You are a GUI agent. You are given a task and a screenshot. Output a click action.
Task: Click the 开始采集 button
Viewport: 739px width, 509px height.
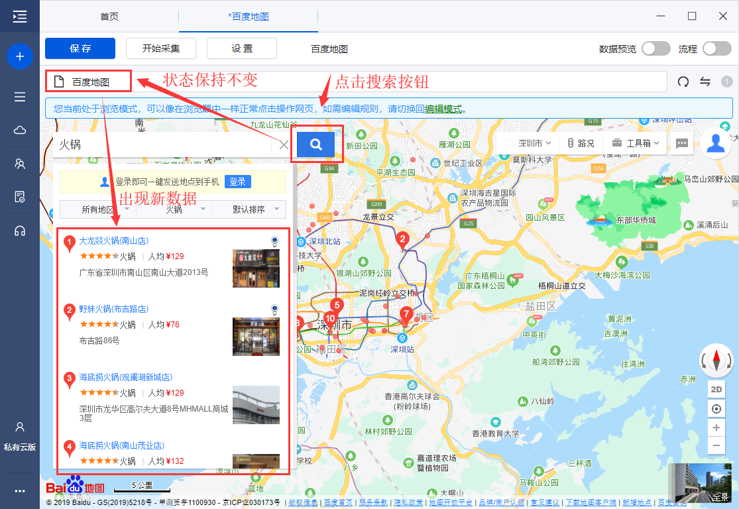pos(161,48)
